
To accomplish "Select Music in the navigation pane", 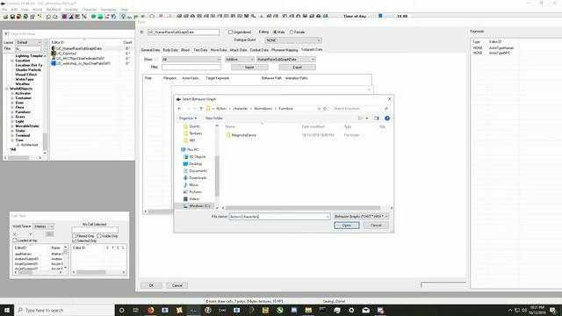I will (x=193, y=185).
